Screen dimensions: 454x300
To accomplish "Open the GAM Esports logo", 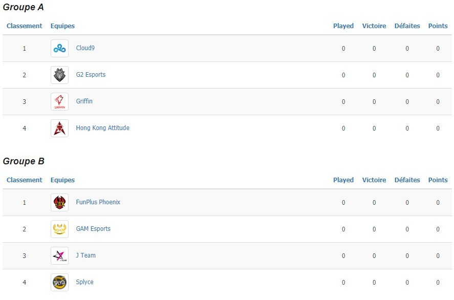I will pos(60,229).
